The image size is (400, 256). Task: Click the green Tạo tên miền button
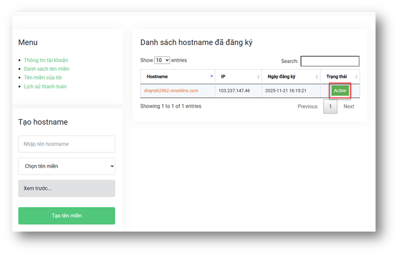pos(66,216)
